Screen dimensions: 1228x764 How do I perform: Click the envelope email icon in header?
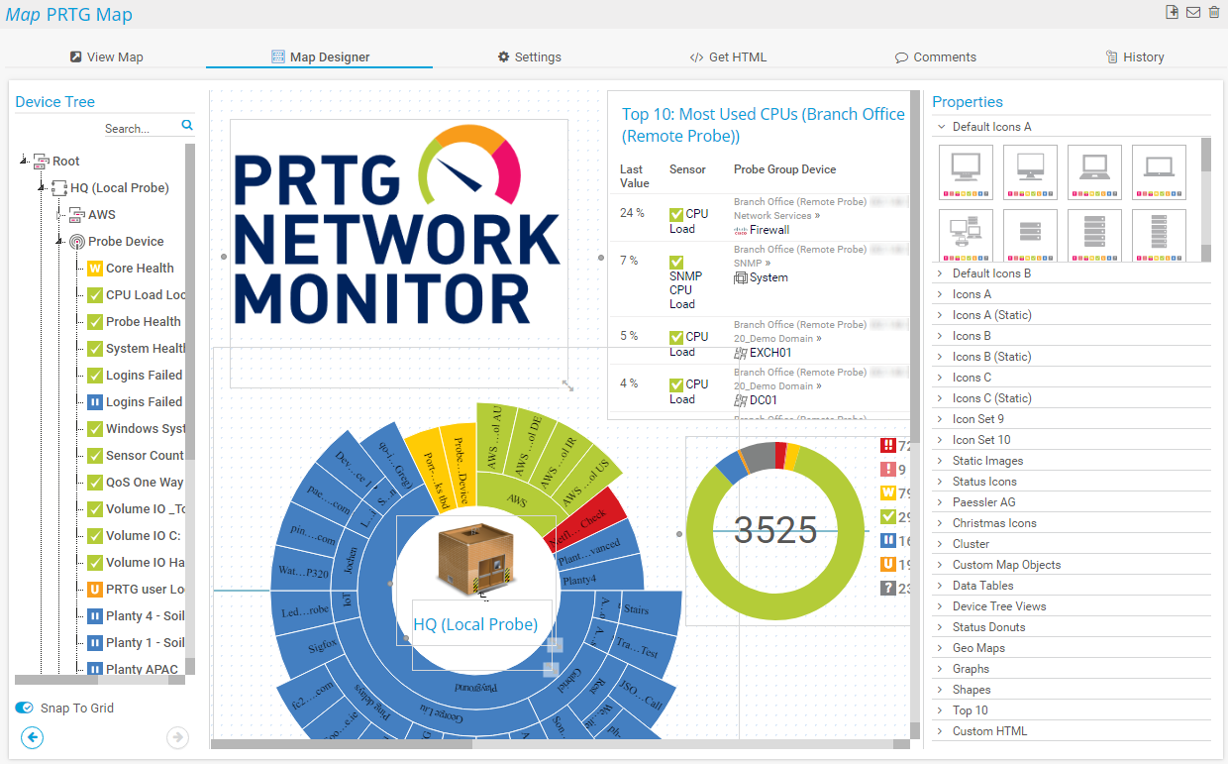pos(1193,13)
